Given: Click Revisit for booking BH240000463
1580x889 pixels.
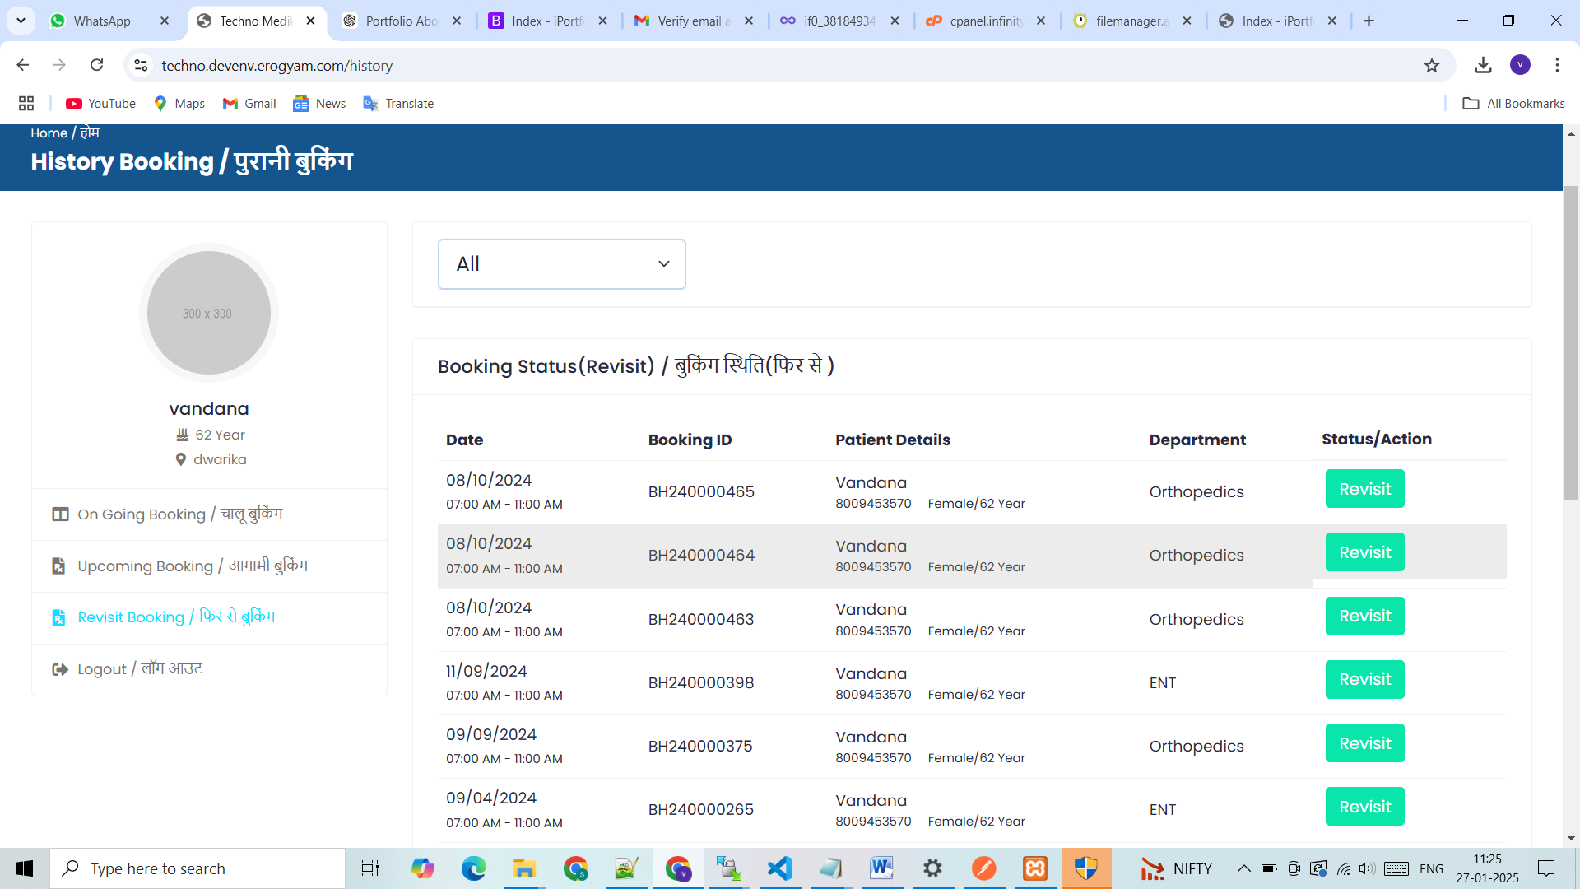Looking at the screenshot, I should click(x=1364, y=616).
